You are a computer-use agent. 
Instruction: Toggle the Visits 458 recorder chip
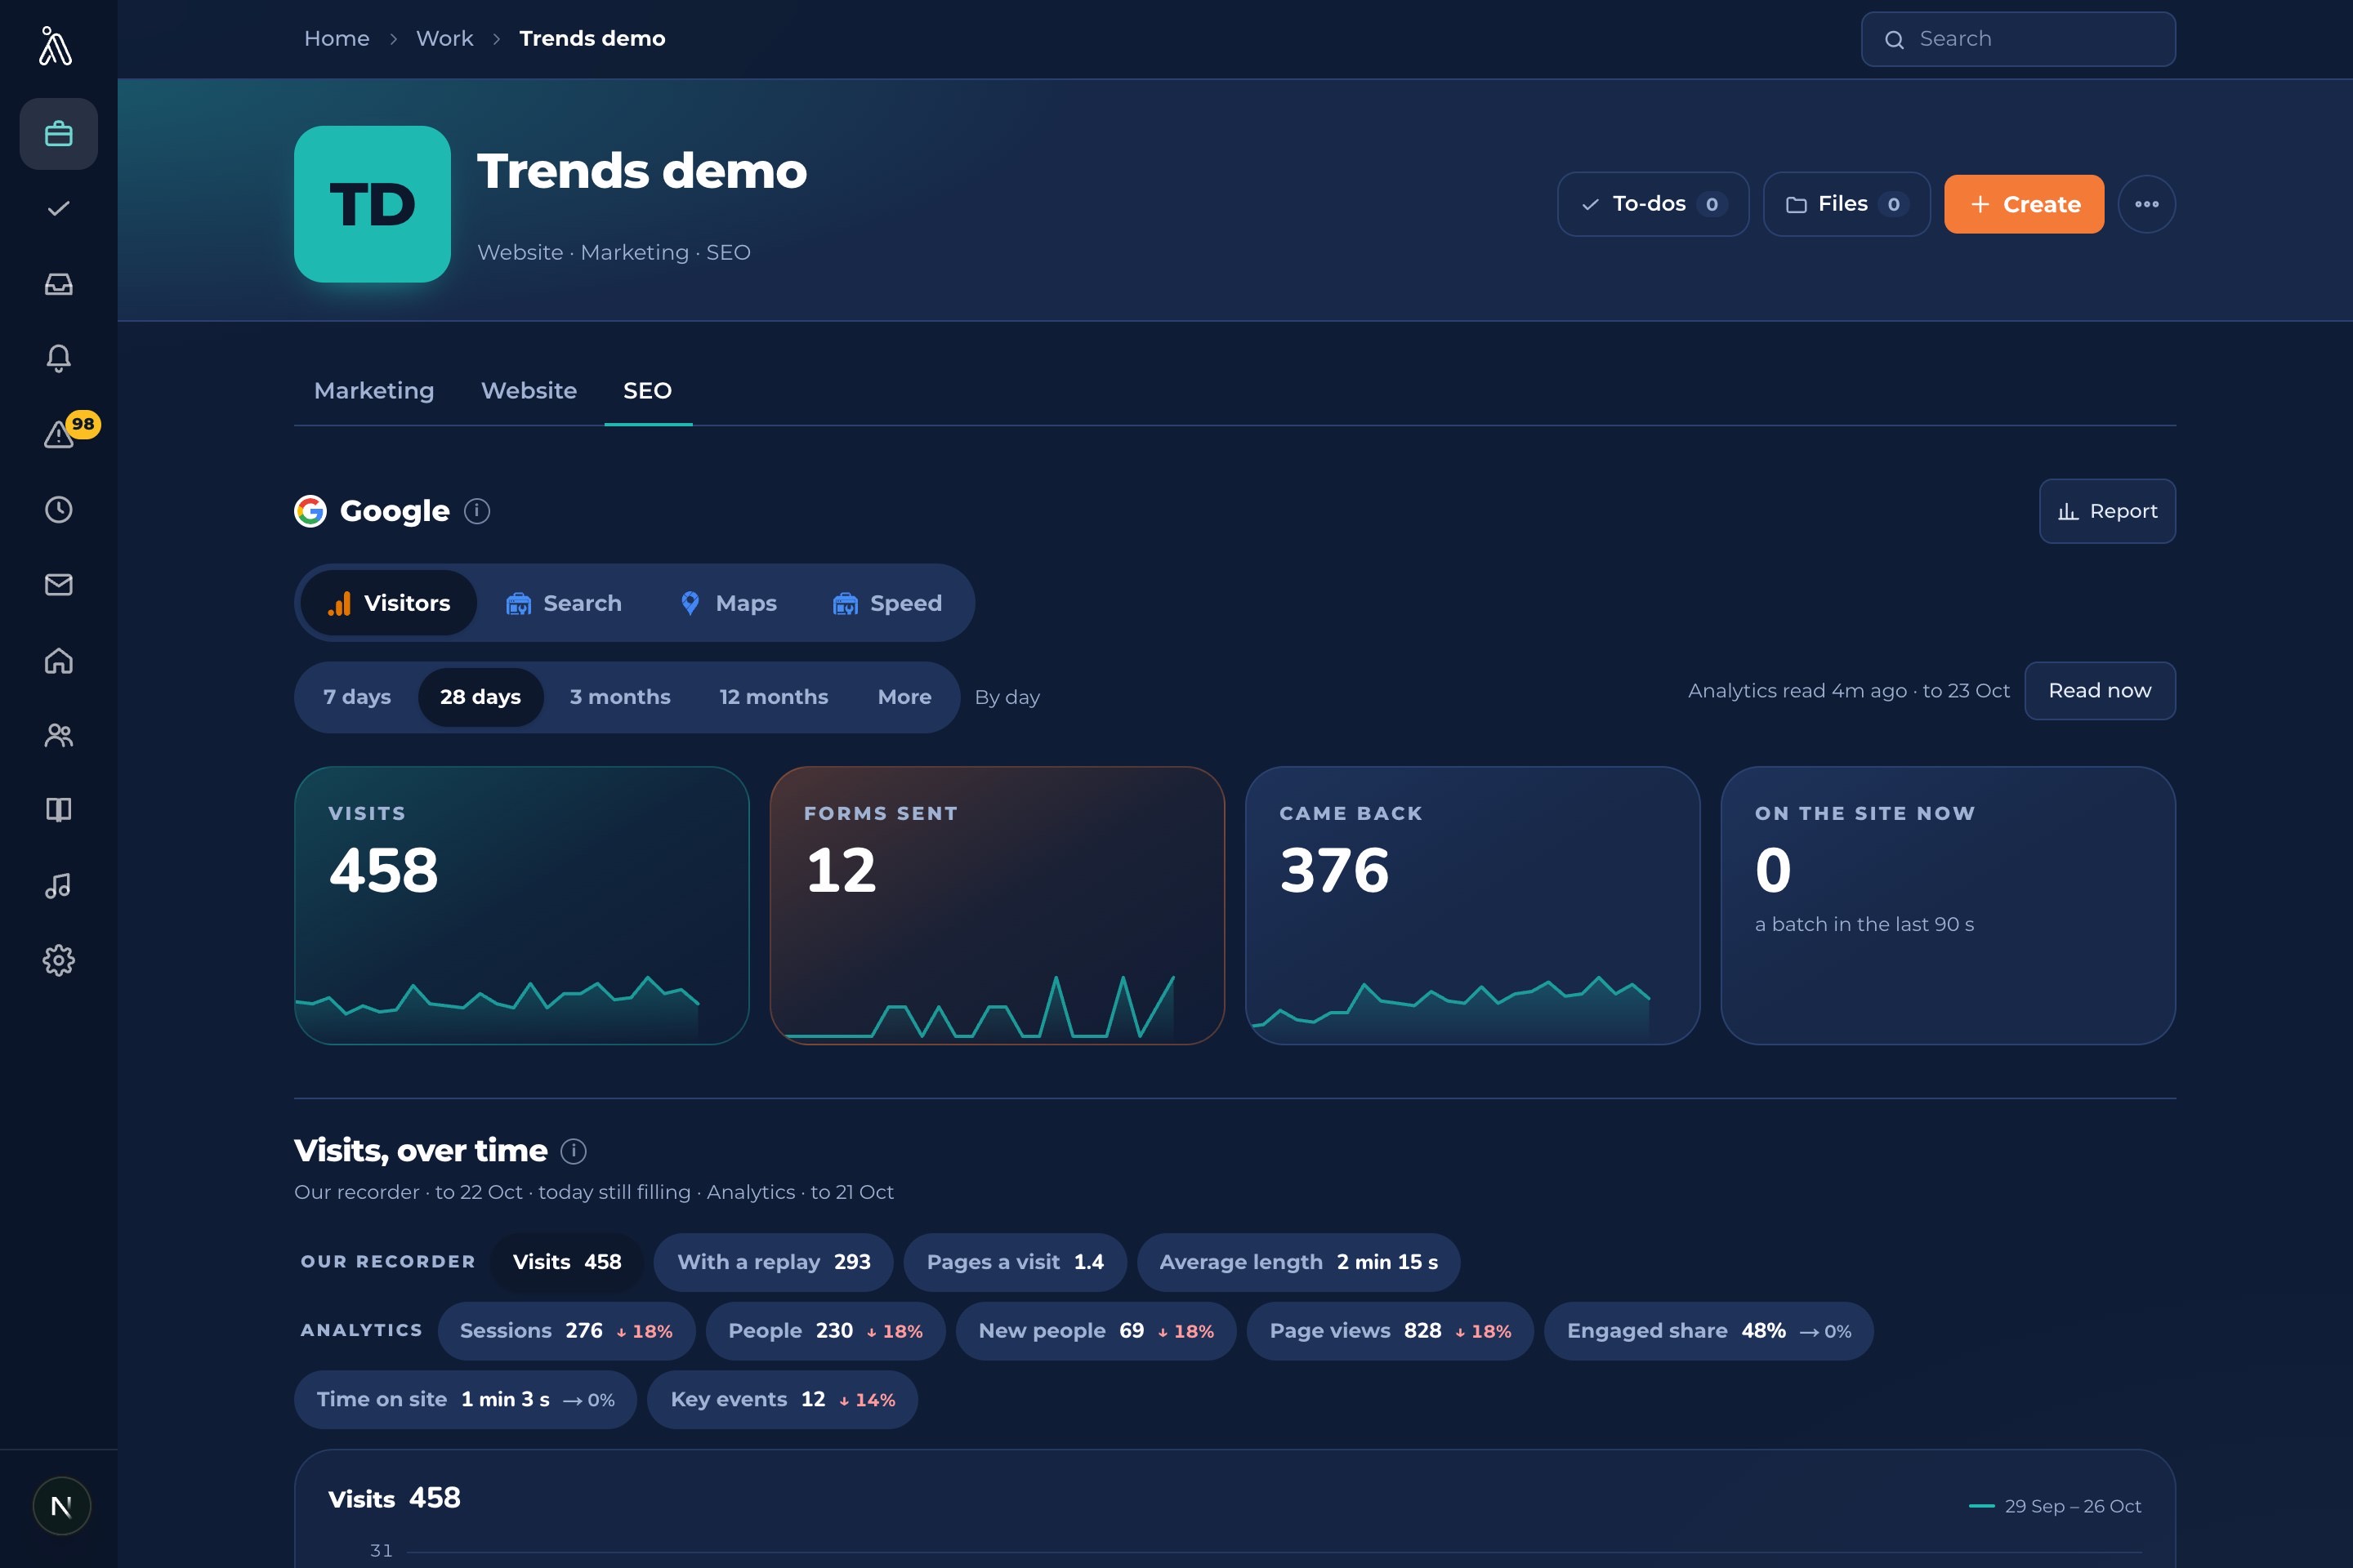(x=567, y=1262)
